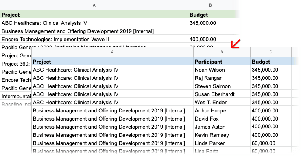
Task: Click the green Project header cell
Action: pos(94,15)
